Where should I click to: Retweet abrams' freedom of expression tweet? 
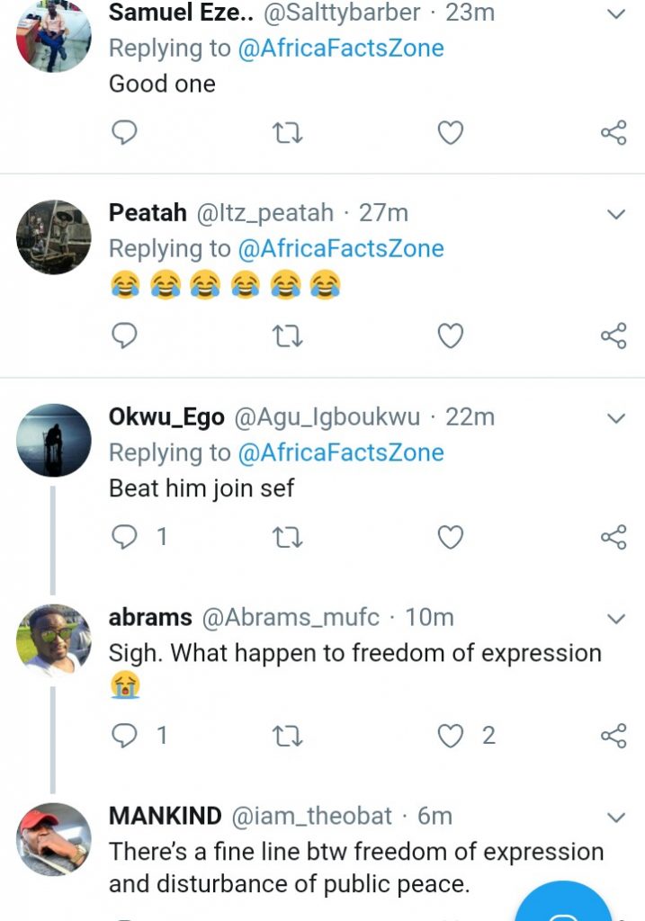coord(287,736)
